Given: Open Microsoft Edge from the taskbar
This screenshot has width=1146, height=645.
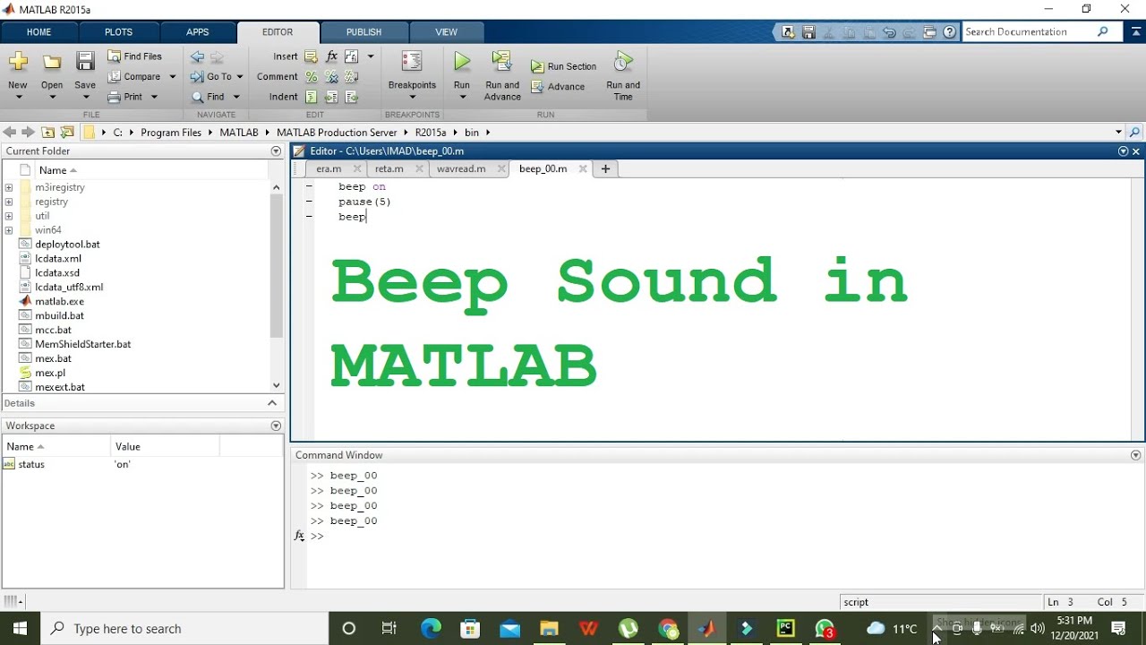Looking at the screenshot, I should click(431, 628).
